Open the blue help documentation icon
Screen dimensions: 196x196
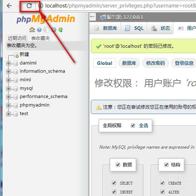click(39, 30)
